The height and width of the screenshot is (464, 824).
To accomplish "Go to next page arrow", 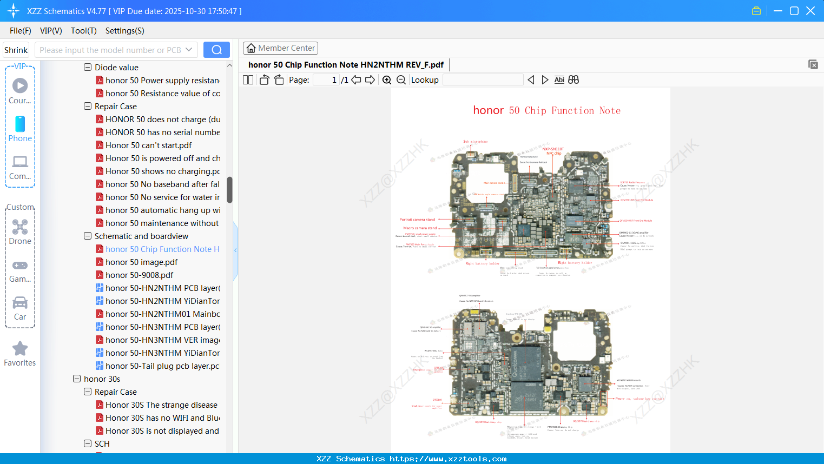I will click(x=370, y=80).
